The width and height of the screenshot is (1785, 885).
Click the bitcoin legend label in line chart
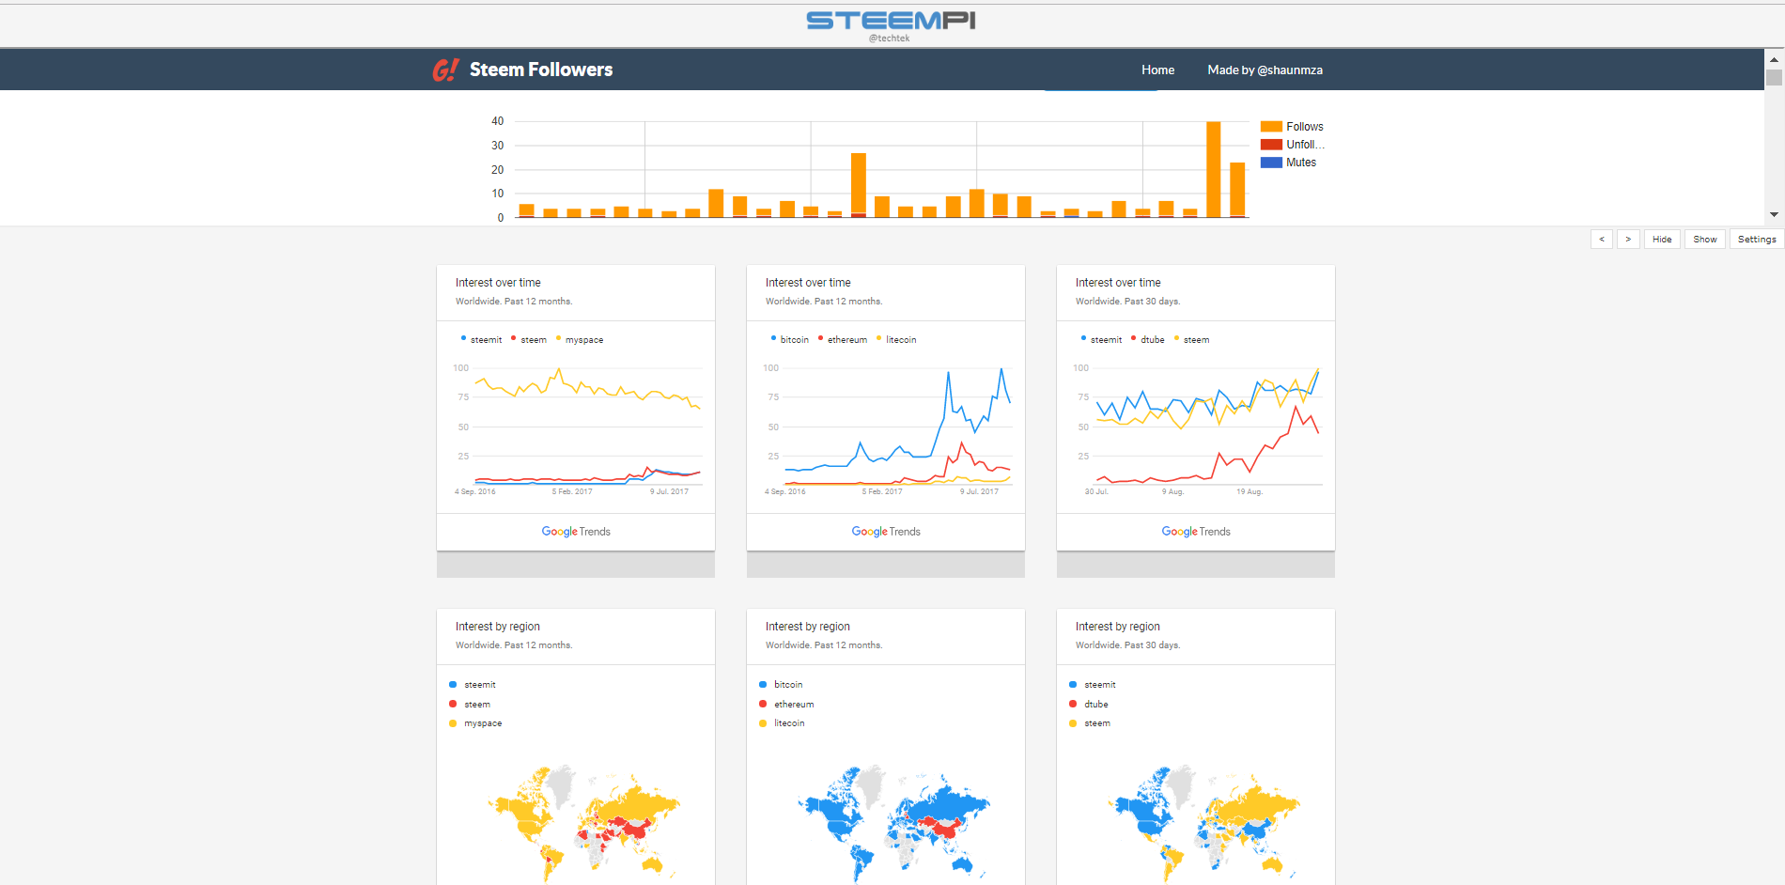tap(794, 340)
